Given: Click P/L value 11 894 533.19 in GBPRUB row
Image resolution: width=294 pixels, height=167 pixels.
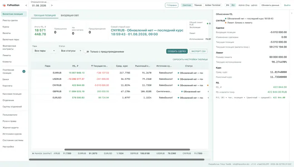Looking at the screenshot, I should click(x=77, y=91).
